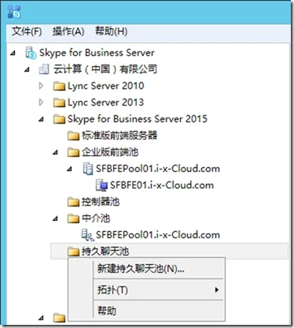The width and height of the screenshot is (294, 328).
Task: Expand the Lync Server 2013 node
Action: (x=41, y=102)
